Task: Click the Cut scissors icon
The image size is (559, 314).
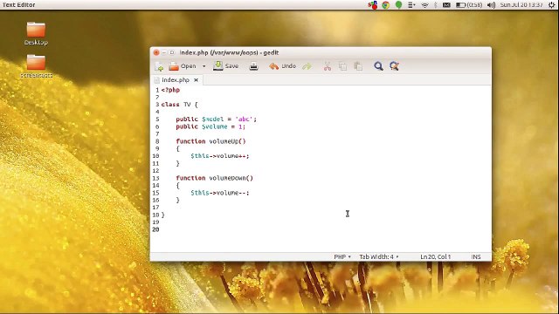Action: [328, 66]
